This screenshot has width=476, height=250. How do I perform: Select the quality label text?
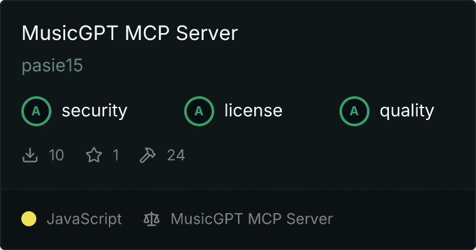tap(406, 111)
